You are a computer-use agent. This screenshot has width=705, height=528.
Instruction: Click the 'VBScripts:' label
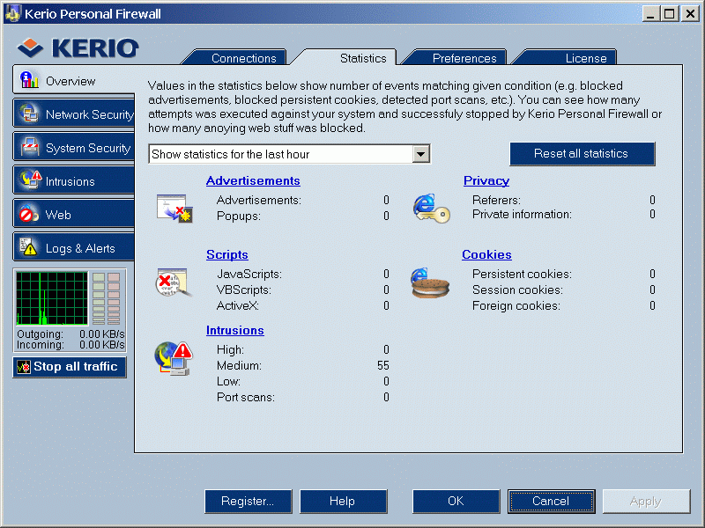[244, 290]
